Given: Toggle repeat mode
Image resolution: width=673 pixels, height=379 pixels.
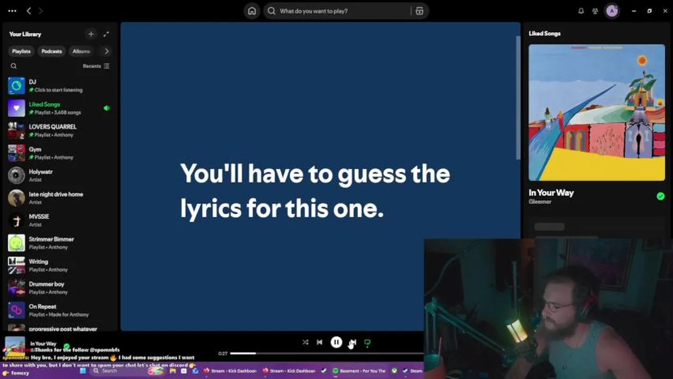Looking at the screenshot, I should (368, 343).
